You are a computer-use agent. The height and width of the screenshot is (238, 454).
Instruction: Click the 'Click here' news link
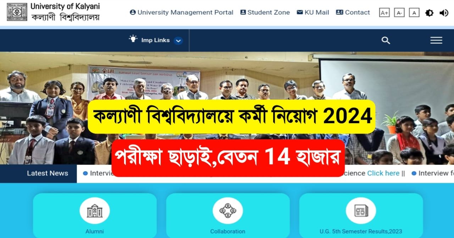tap(383, 173)
